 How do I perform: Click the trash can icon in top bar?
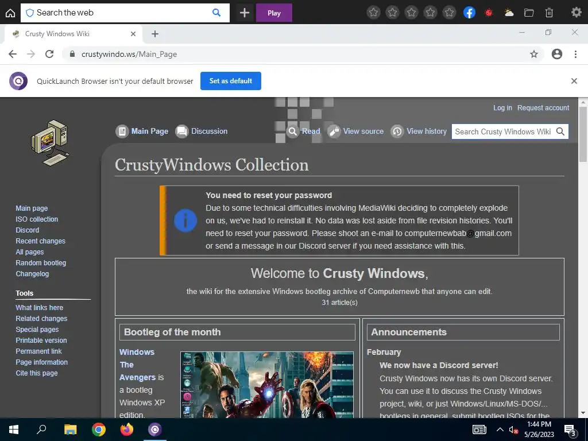pos(549,13)
